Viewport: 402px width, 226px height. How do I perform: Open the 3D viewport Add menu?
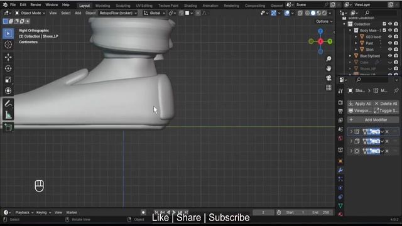(78, 13)
